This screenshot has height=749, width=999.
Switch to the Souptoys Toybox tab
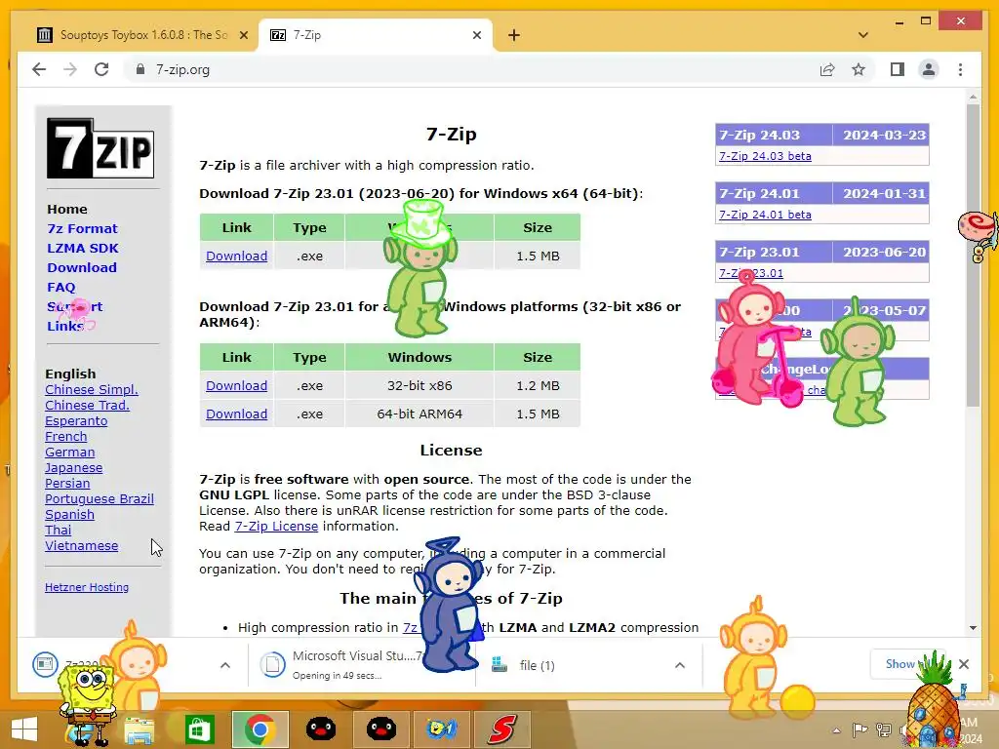coord(143,35)
